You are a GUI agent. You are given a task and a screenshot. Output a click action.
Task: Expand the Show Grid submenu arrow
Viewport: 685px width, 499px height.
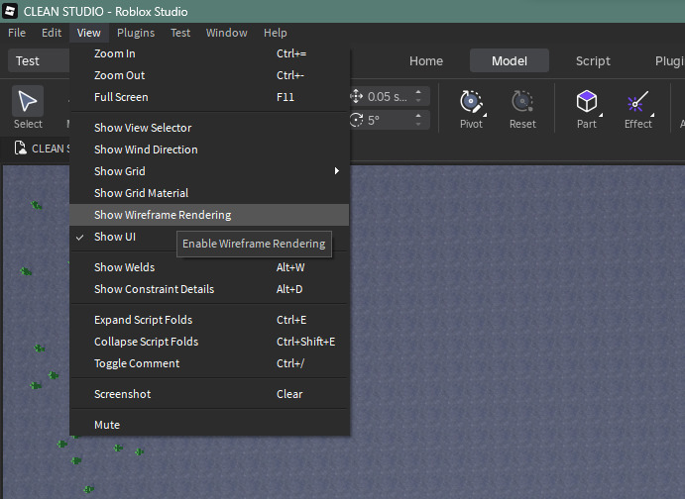coord(337,171)
